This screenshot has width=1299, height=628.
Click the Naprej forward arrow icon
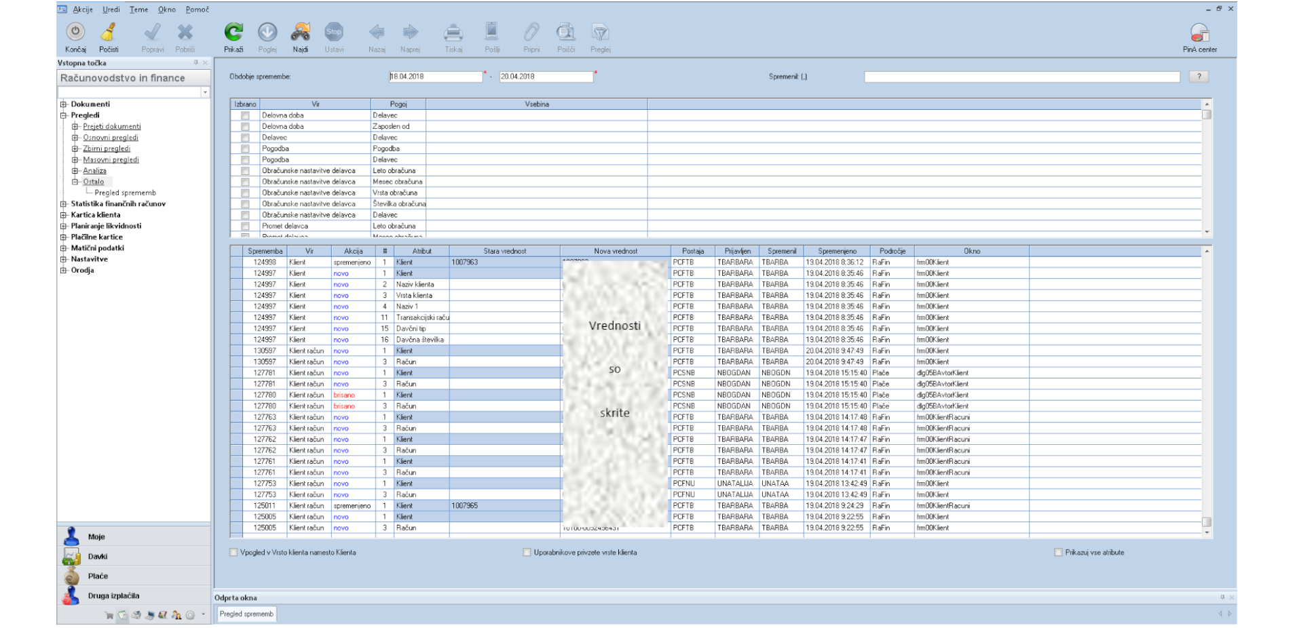[x=410, y=32]
